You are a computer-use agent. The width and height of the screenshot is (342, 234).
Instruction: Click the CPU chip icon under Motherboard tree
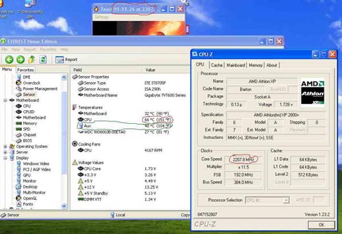pyautogui.click(x=19, y=106)
